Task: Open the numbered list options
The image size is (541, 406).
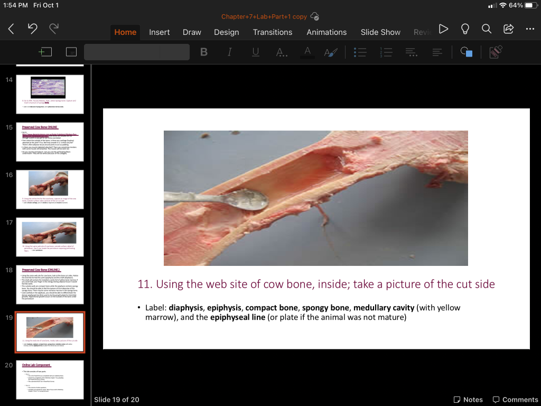Action: click(386, 52)
